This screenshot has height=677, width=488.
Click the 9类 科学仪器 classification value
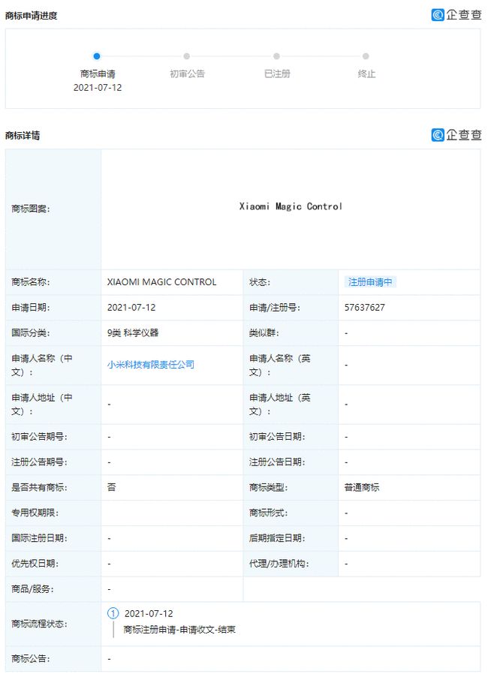[133, 332]
